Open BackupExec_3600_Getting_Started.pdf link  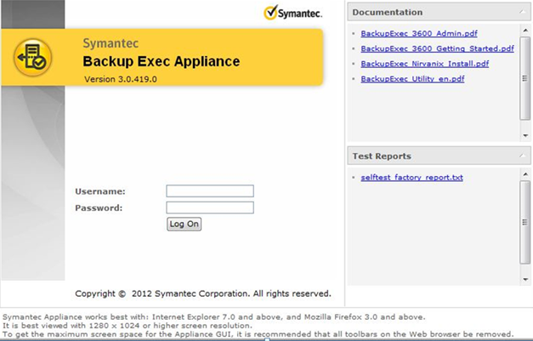[x=437, y=48]
